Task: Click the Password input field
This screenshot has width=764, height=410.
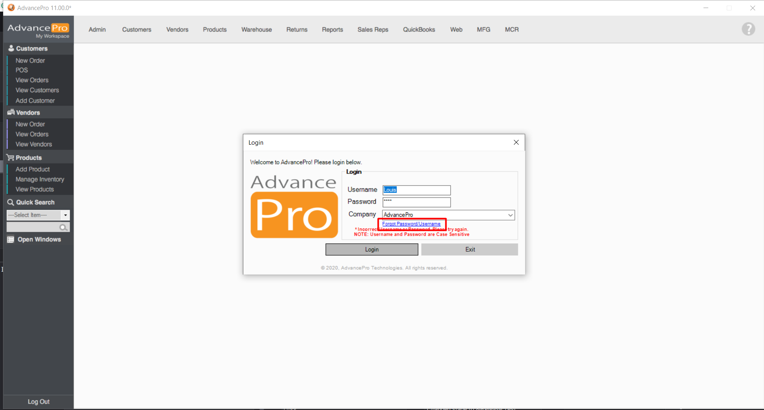Action: point(416,202)
